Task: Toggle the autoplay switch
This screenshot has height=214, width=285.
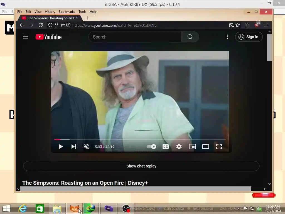Action: click(x=151, y=147)
